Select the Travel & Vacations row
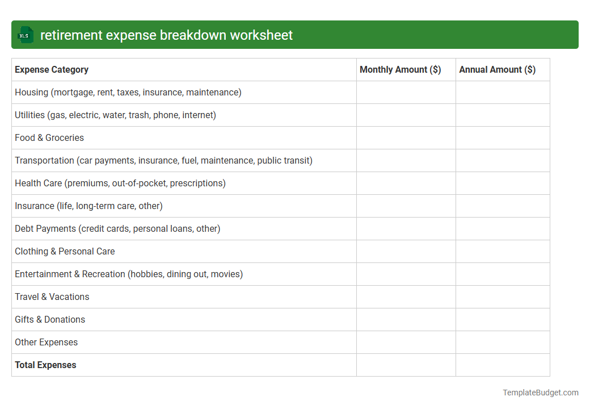 52,297
